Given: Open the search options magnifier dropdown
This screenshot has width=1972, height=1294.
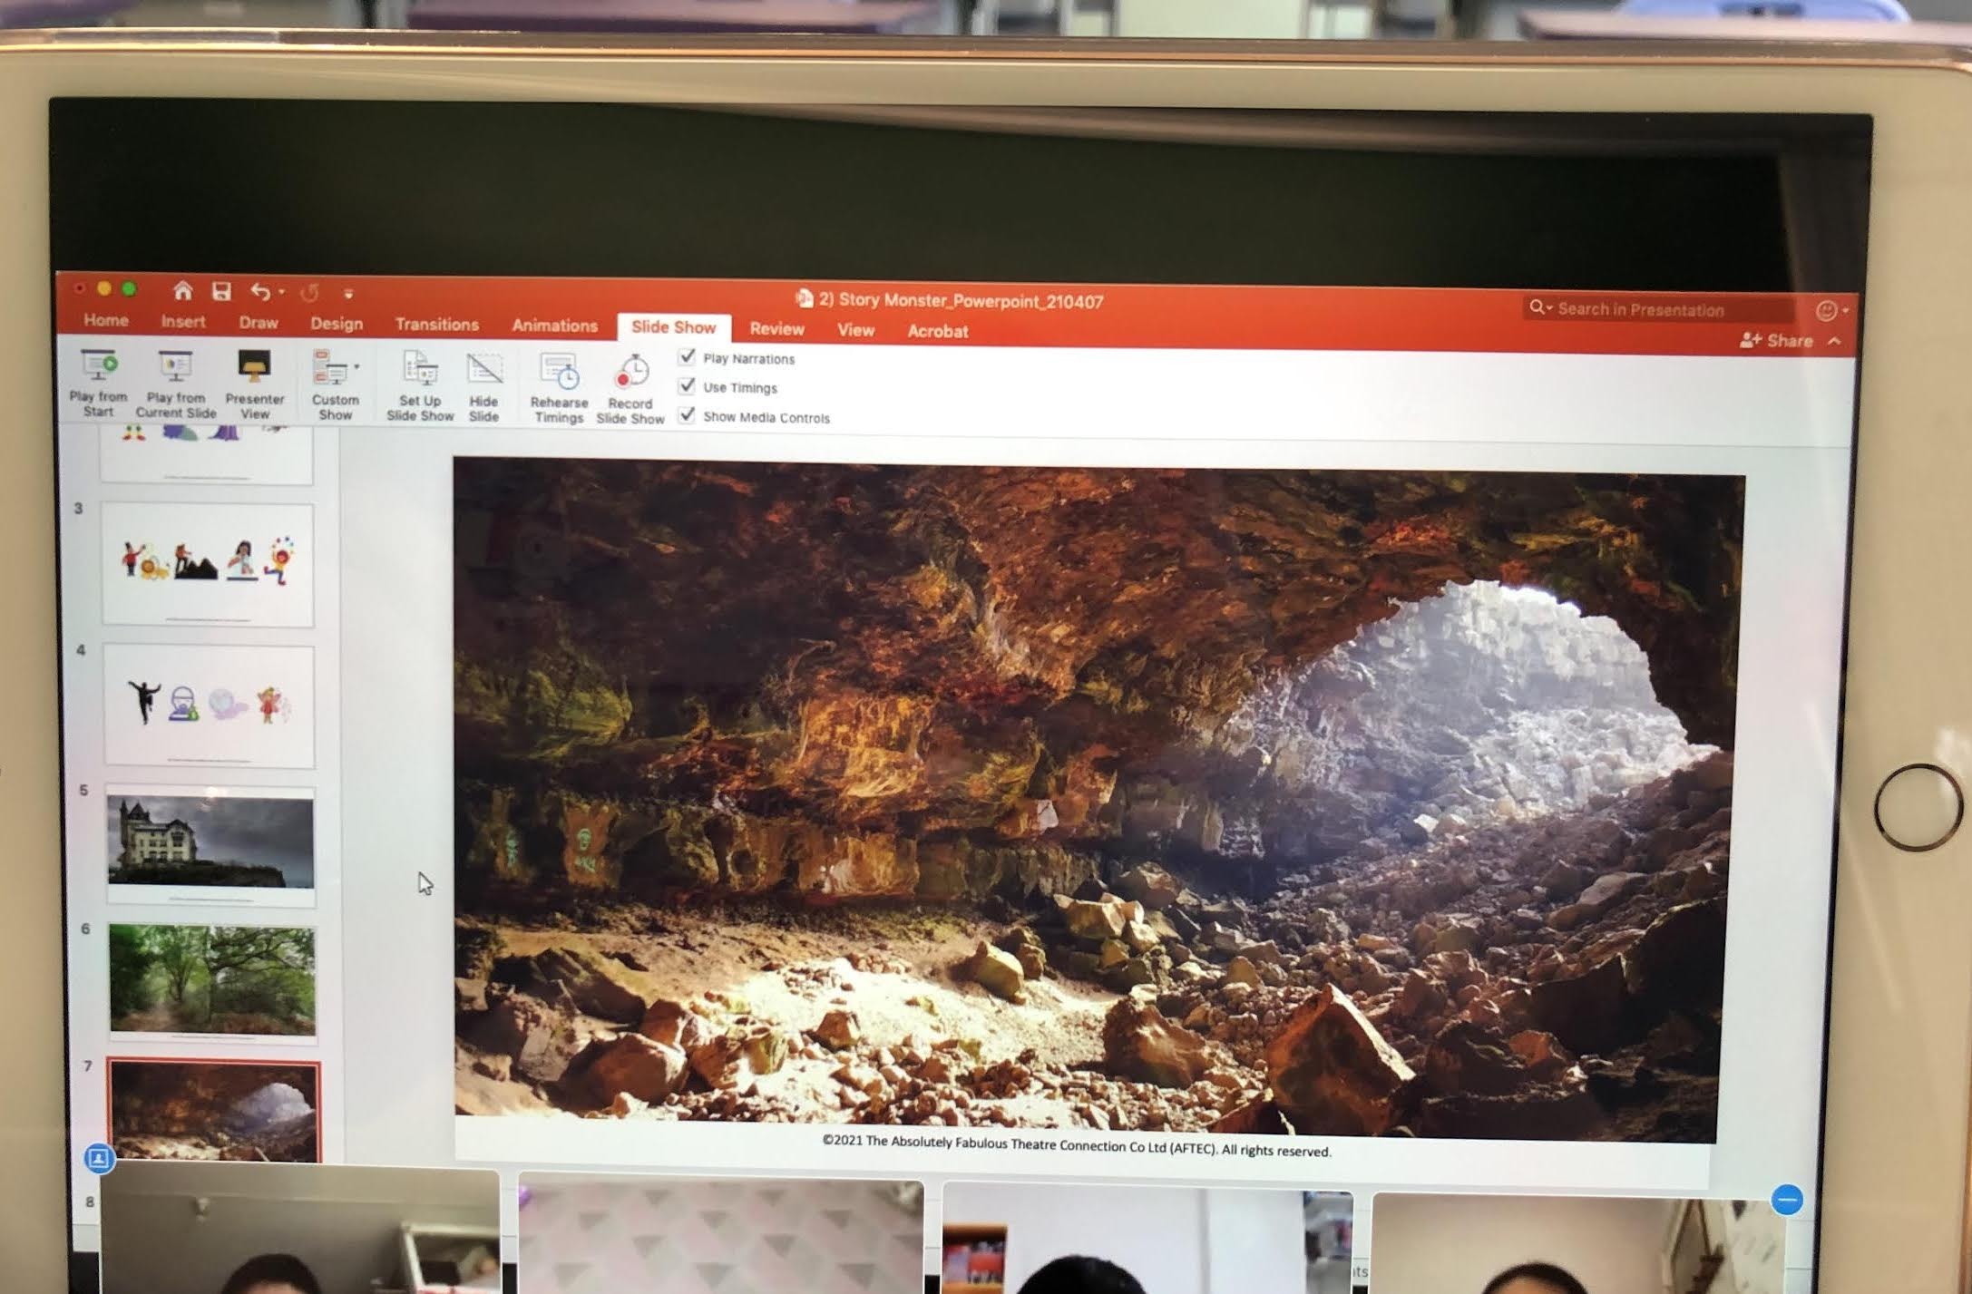Looking at the screenshot, I should click(1540, 307).
